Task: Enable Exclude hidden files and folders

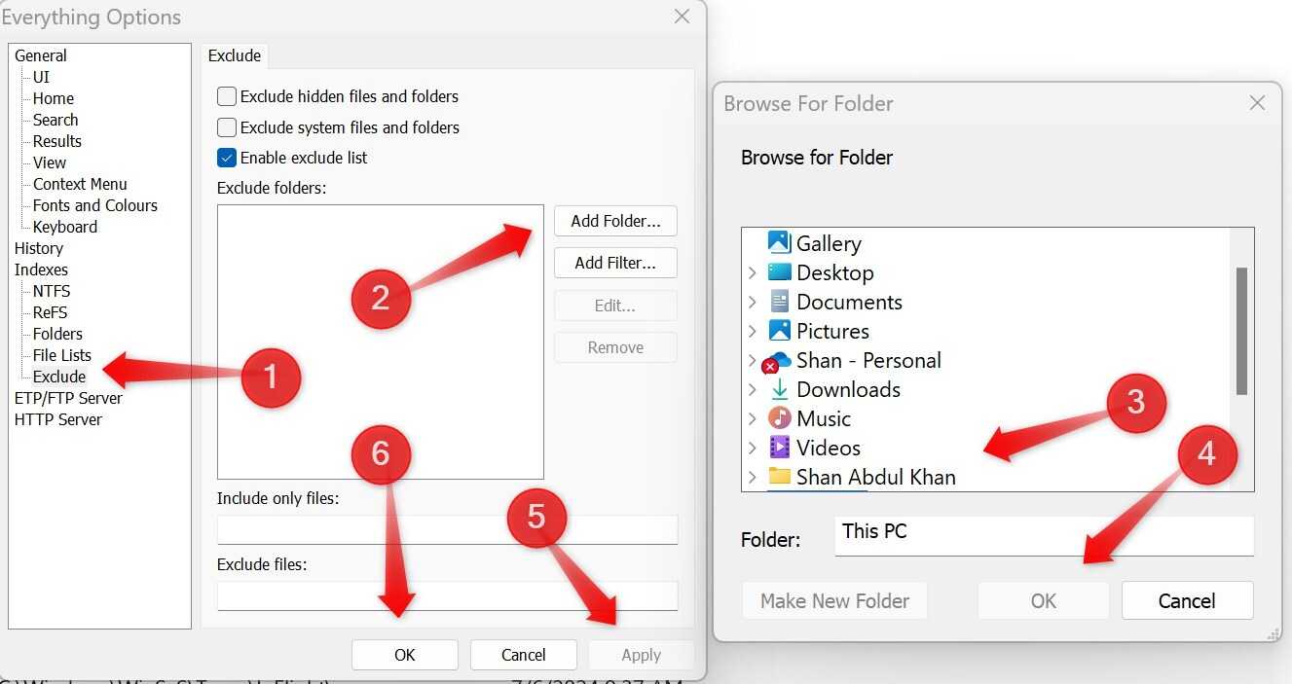Action: [x=226, y=96]
